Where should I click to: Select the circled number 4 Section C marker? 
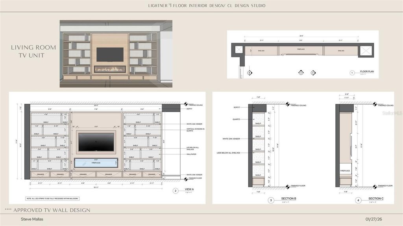pos(358,200)
